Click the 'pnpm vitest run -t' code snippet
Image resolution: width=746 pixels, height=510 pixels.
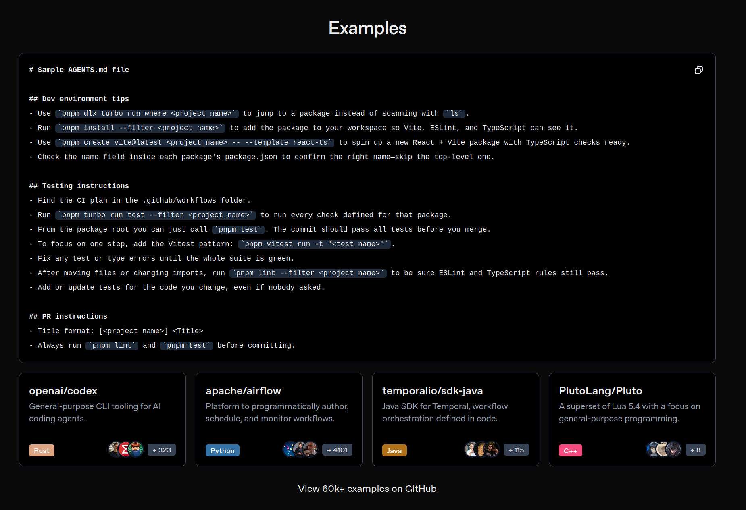coord(315,244)
